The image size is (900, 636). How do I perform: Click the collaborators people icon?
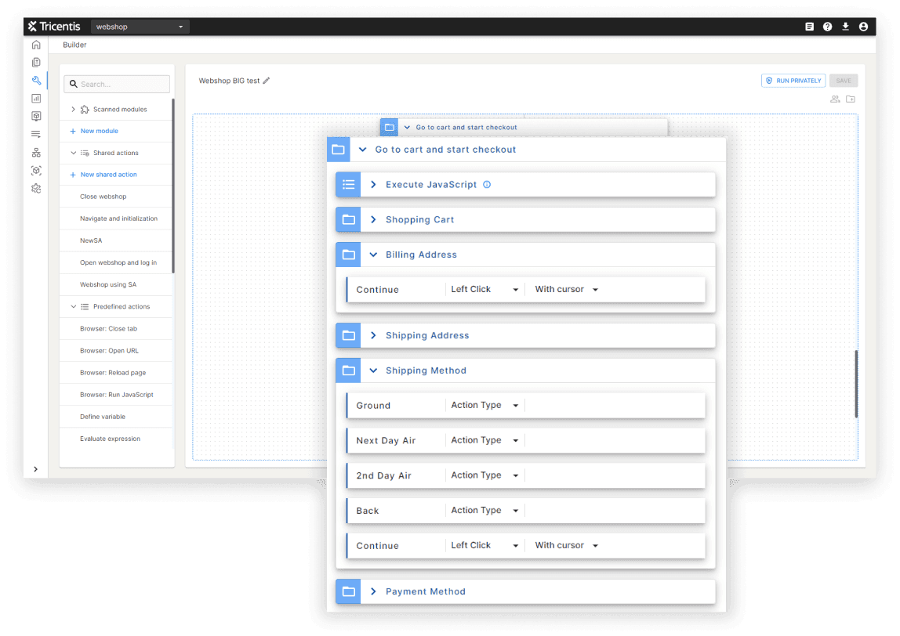point(835,99)
